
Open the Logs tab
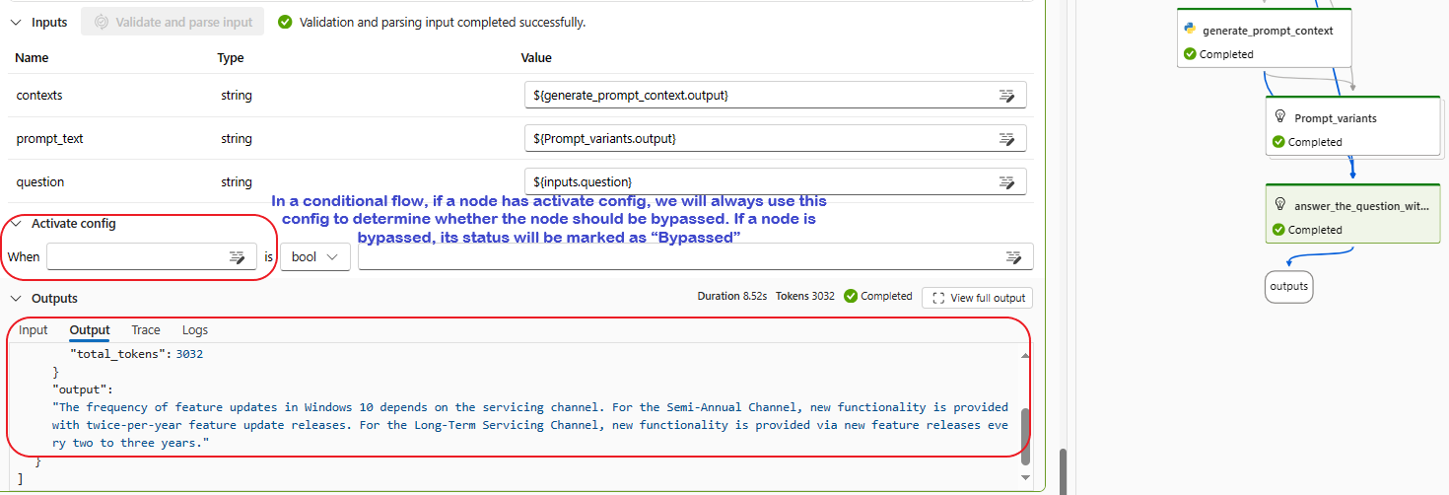(x=195, y=330)
